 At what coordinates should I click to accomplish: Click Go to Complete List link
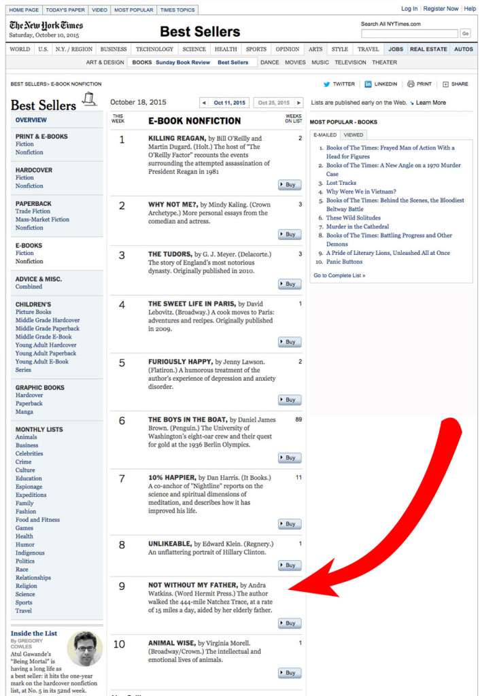(x=339, y=276)
